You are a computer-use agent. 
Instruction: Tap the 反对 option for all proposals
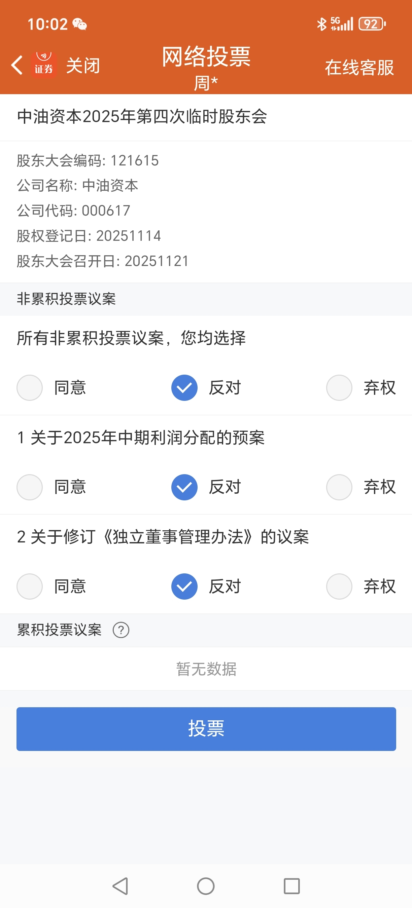click(x=184, y=388)
